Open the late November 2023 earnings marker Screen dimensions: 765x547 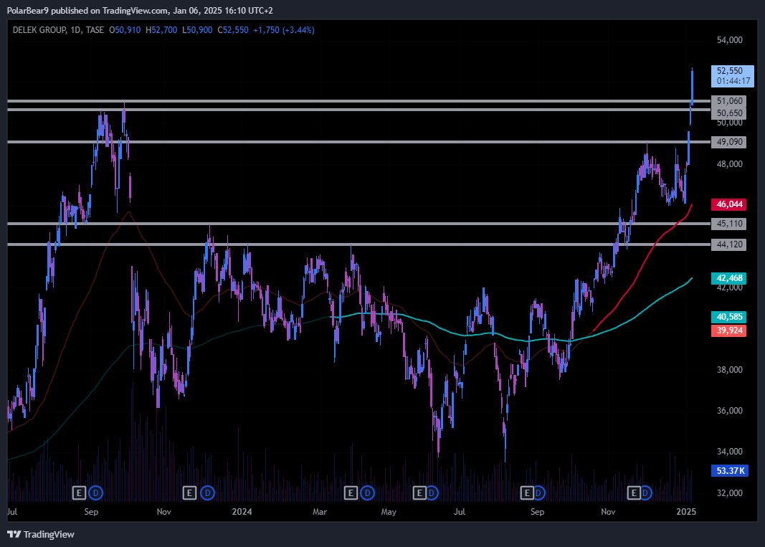189,493
